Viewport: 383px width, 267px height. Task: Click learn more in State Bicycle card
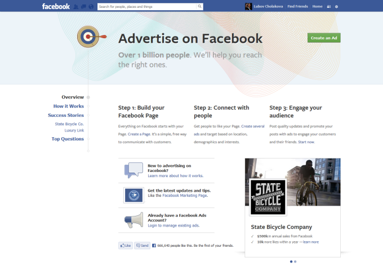(x=311, y=242)
